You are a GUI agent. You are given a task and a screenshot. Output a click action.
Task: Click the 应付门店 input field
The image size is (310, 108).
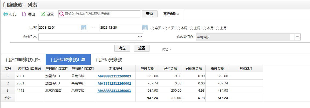tap(87, 37)
